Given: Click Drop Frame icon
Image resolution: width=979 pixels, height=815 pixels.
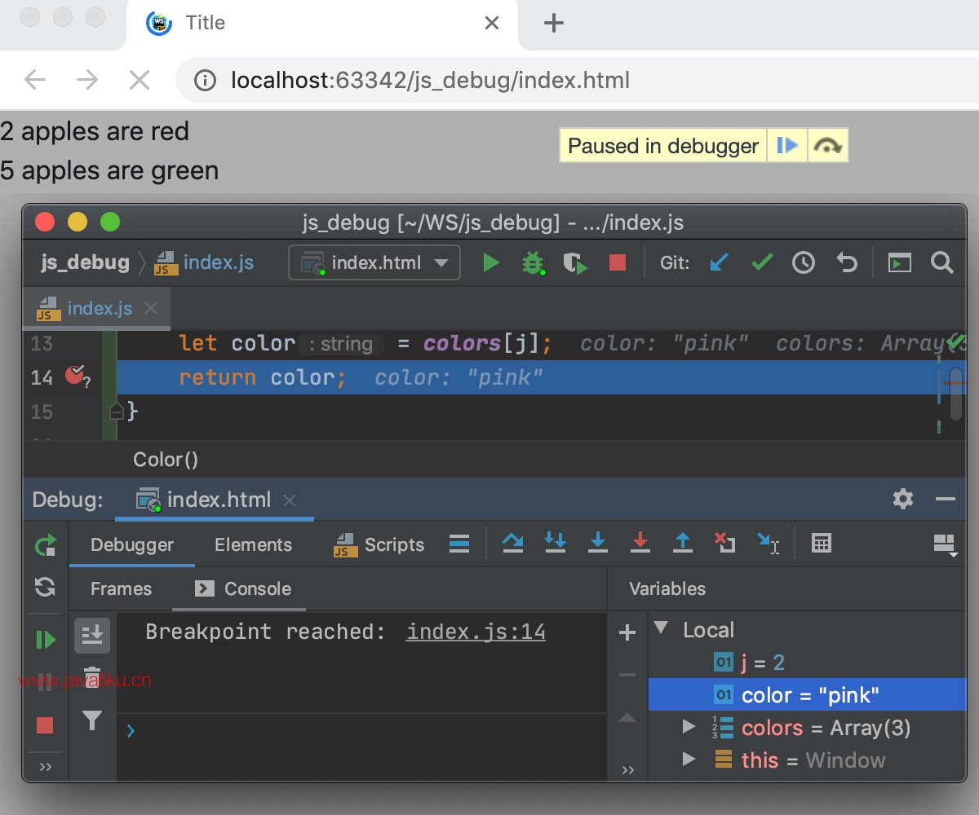Looking at the screenshot, I should (725, 543).
